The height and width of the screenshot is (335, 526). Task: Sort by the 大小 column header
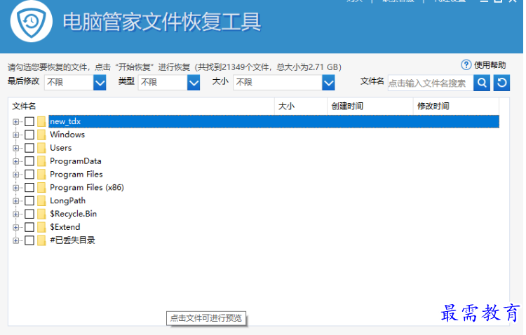(x=301, y=107)
